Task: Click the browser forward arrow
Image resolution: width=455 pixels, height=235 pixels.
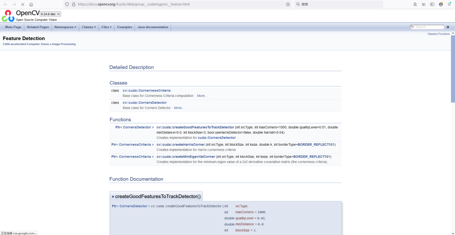Action: (x=14, y=4)
